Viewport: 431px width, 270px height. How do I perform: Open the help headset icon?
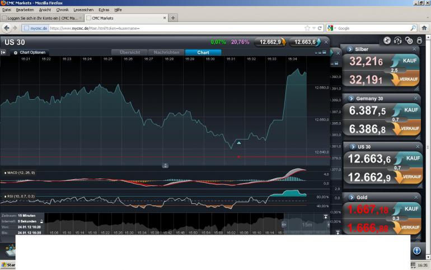click(x=398, y=41)
